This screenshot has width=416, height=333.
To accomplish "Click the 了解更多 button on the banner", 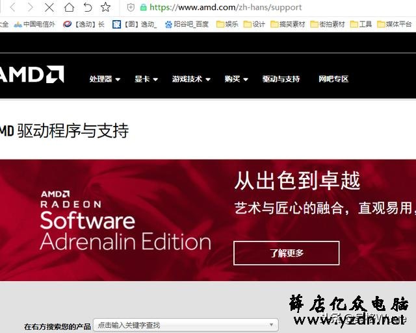I will tap(286, 253).
